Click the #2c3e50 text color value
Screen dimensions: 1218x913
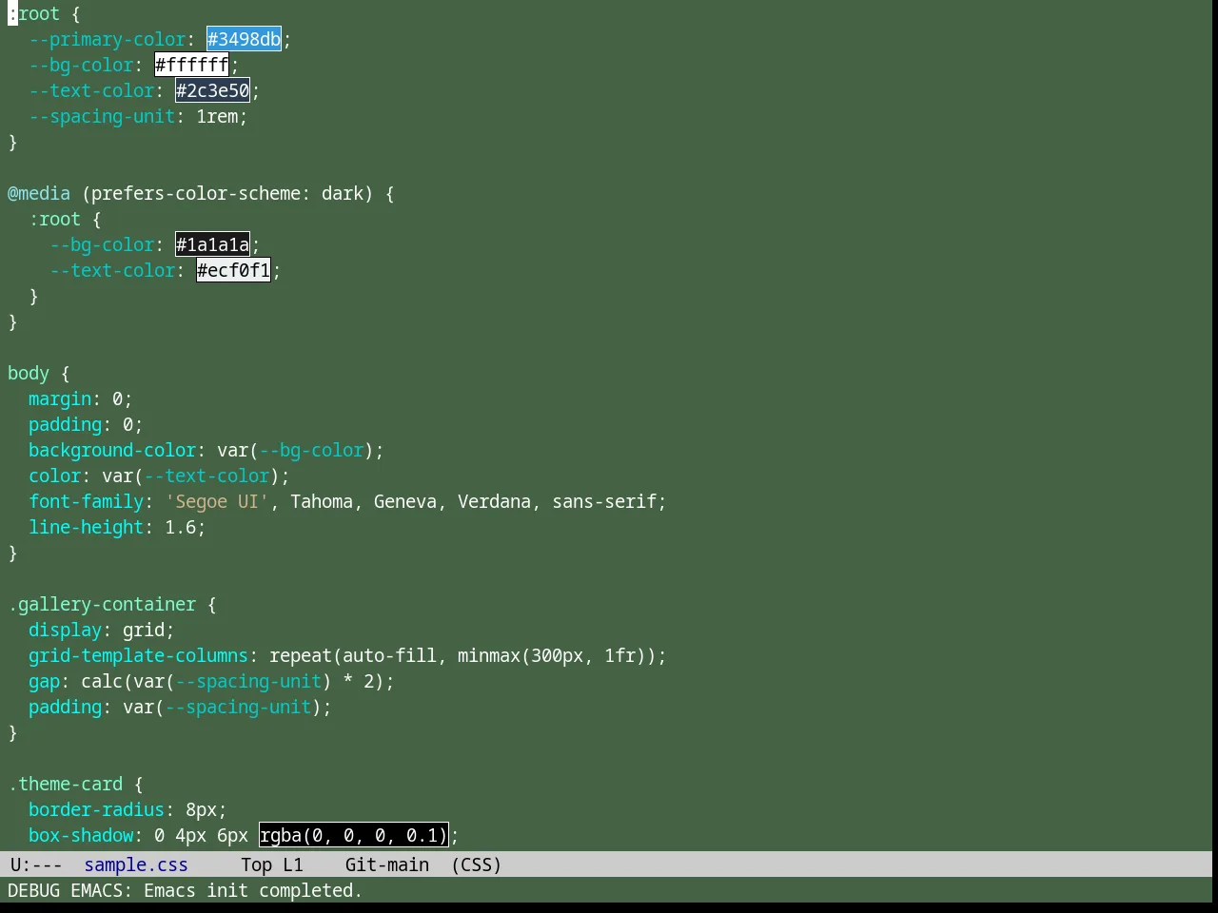pyautogui.click(x=212, y=90)
